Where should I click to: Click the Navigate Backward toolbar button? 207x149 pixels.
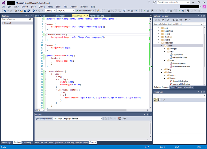pos(5,11)
